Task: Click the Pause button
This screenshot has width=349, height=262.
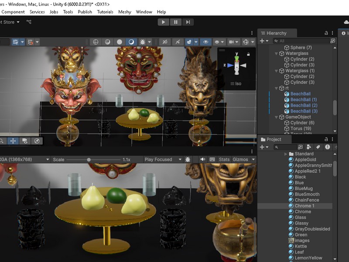Action: 176,22
